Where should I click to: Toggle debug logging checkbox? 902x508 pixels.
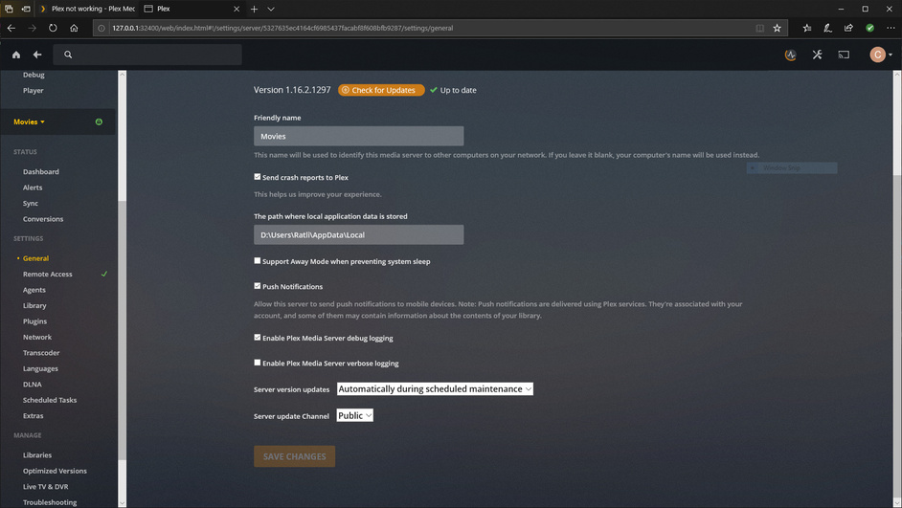(258, 338)
